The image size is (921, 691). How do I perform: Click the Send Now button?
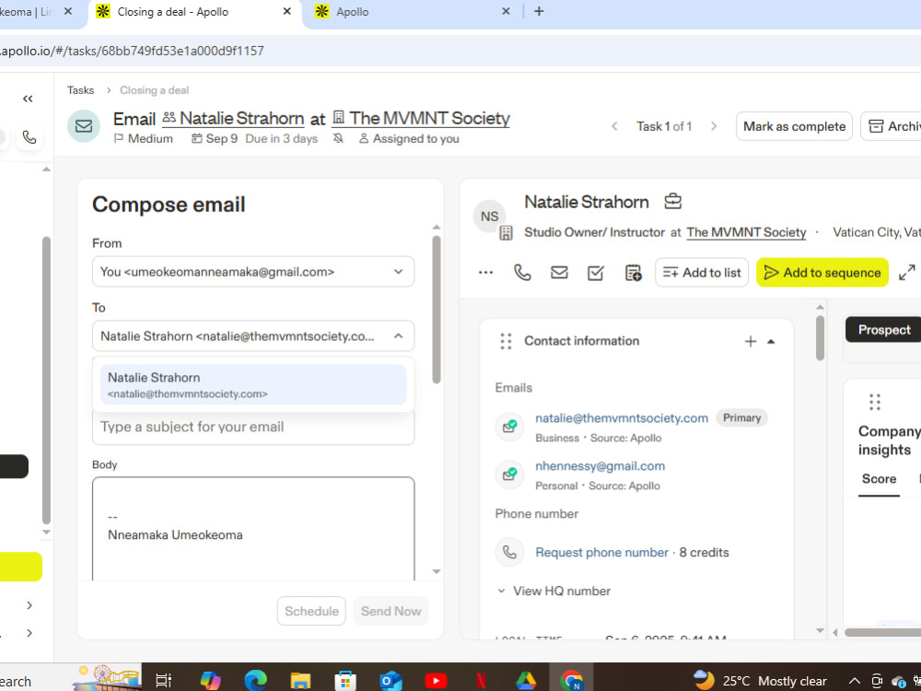click(391, 611)
